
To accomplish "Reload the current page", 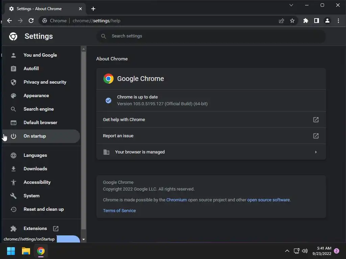I will (31, 21).
